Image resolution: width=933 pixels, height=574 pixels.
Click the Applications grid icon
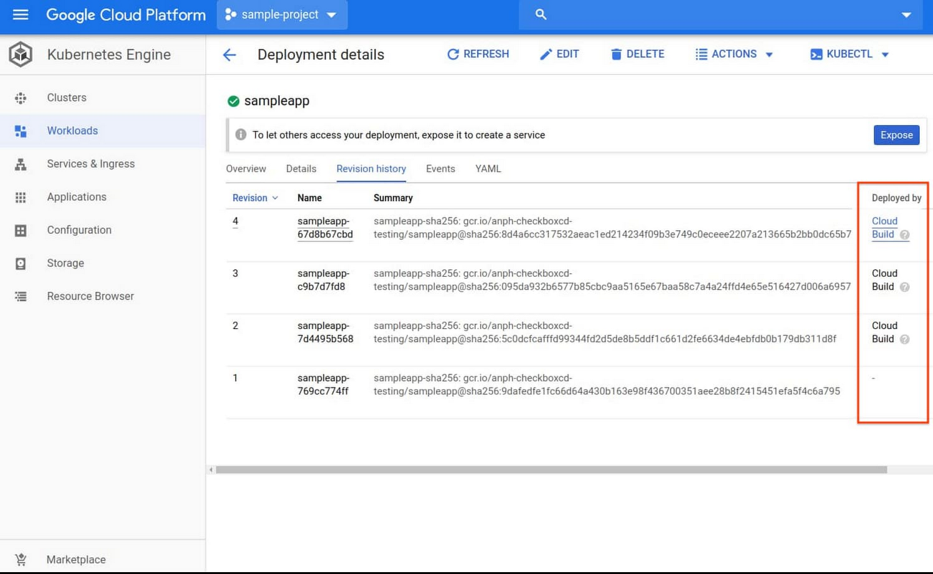click(21, 197)
